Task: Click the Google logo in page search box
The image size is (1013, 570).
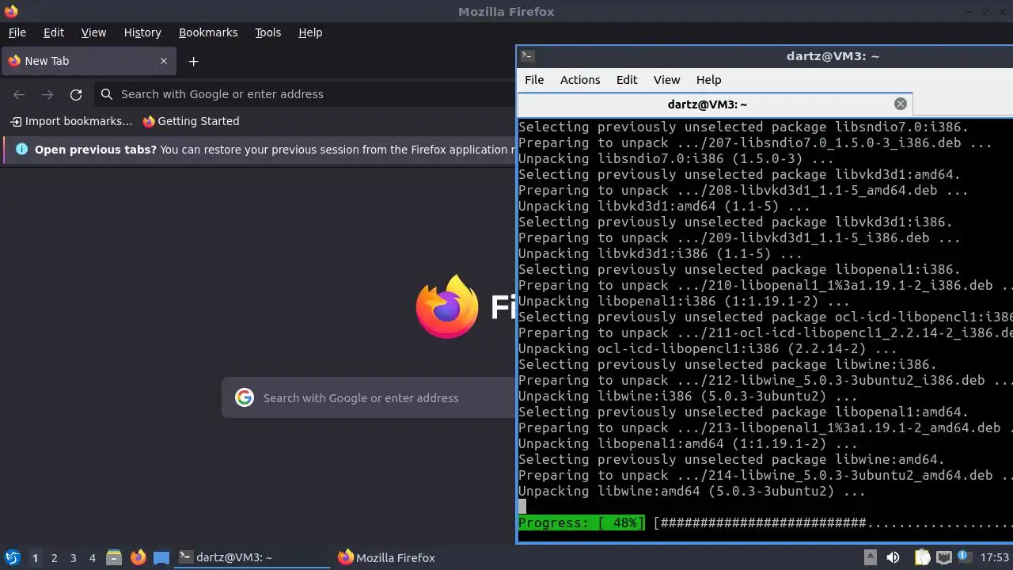Action: pos(245,398)
